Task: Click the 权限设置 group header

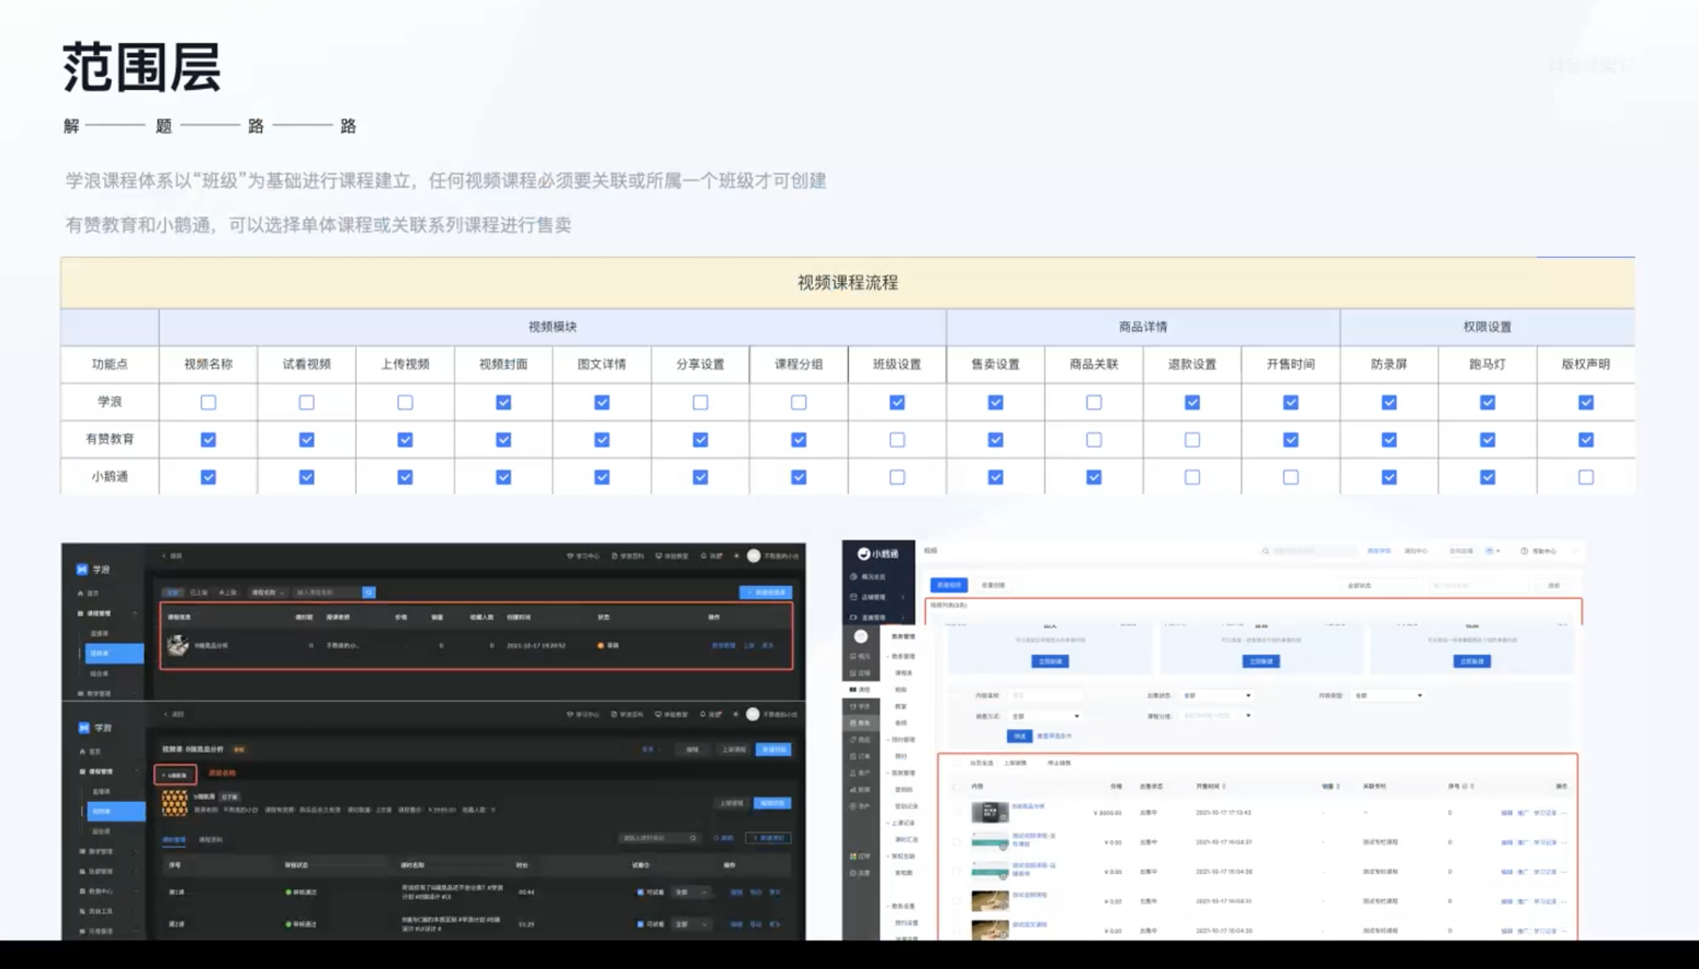Action: point(1487,326)
